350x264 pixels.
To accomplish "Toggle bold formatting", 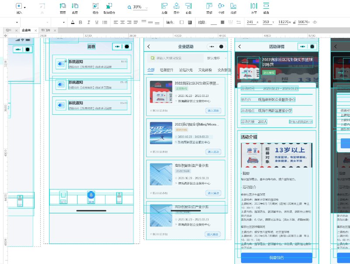I will [80, 22].
